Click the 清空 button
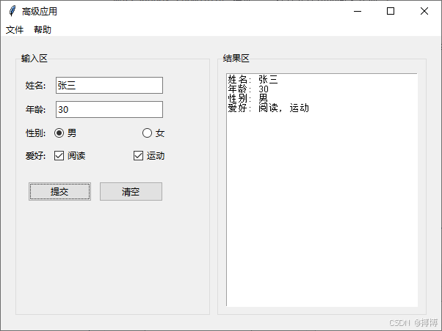Viewport: 442px width, 331px height. (131, 192)
